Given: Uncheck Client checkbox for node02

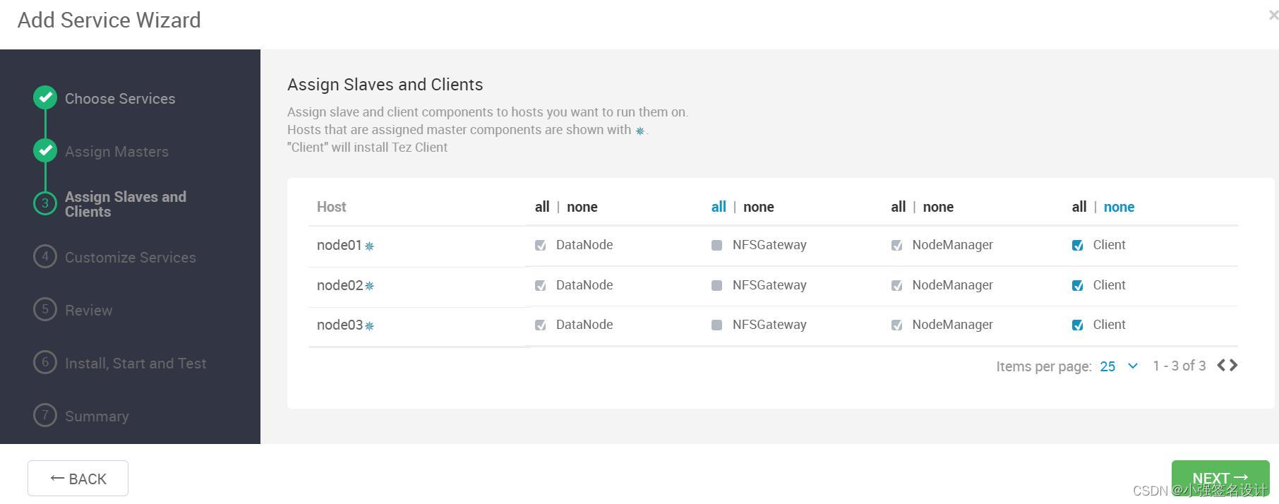Looking at the screenshot, I should (x=1077, y=285).
